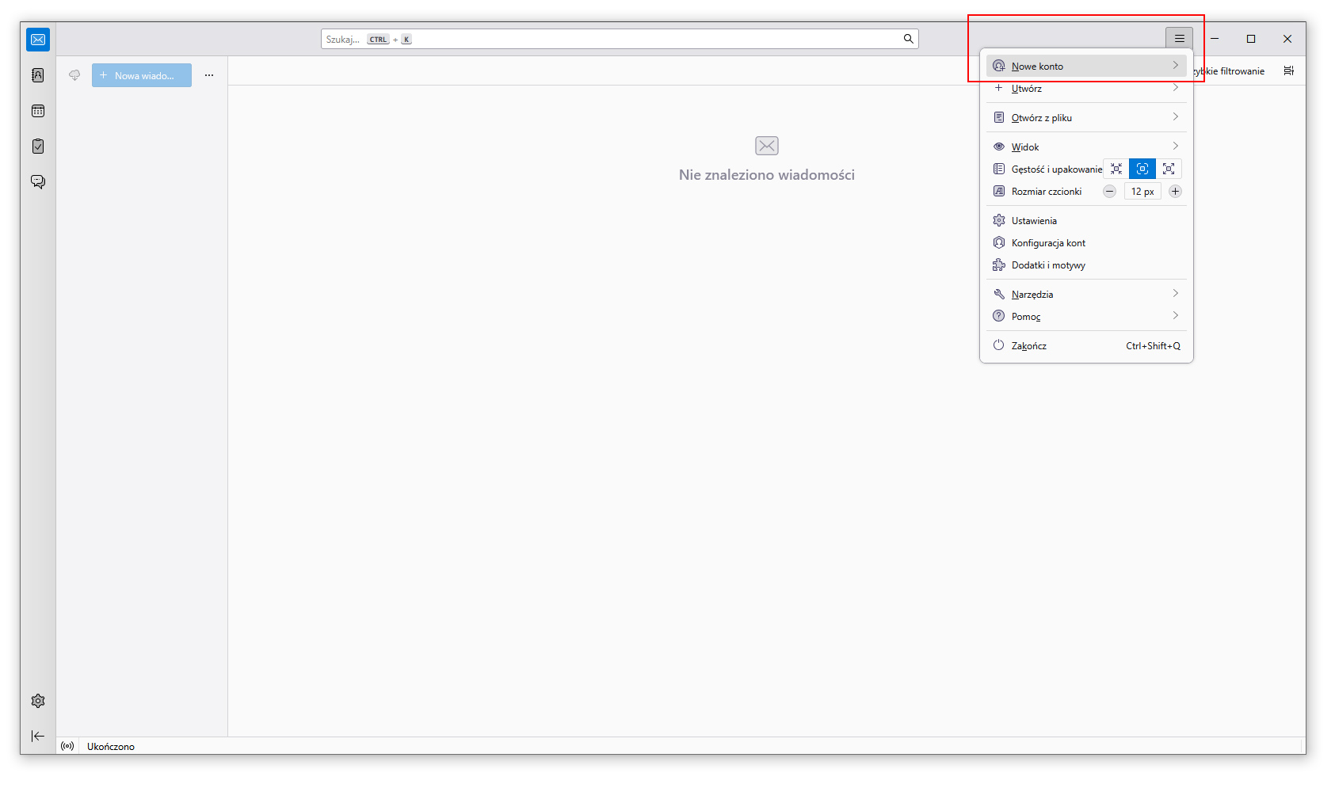This screenshot has height=788, width=1335.
Task: Collapse the spaces toolbar arrow icon
Action: [38, 737]
